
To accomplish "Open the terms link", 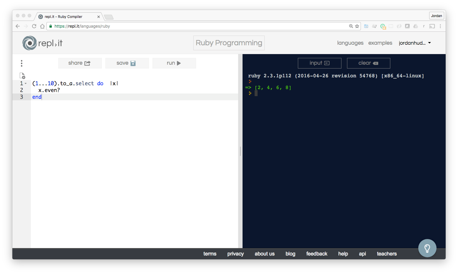I will pos(210,254).
